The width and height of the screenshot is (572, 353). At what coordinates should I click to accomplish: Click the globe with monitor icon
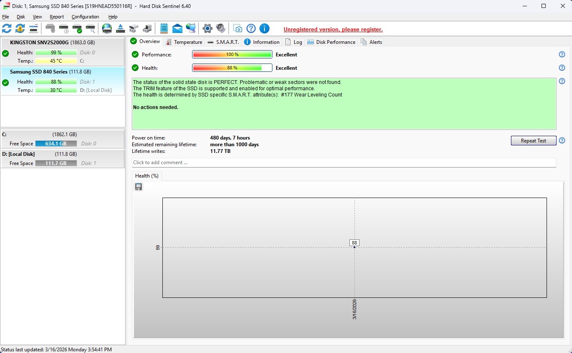coord(191,28)
